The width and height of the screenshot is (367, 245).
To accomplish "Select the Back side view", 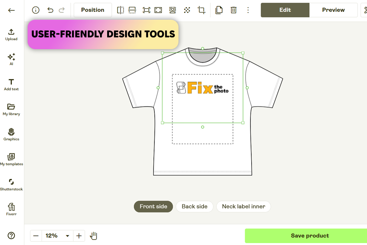I will pos(195,207).
